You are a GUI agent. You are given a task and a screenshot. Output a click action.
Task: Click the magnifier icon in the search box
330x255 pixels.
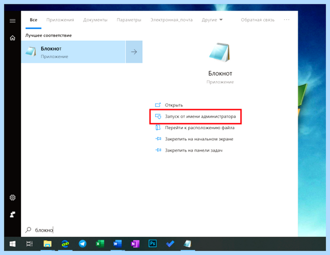[28, 230]
